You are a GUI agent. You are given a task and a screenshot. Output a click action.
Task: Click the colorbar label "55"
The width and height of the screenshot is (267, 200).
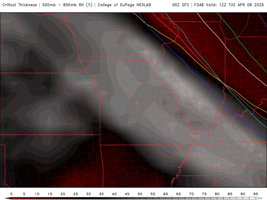pyautogui.click(x=153, y=194)
